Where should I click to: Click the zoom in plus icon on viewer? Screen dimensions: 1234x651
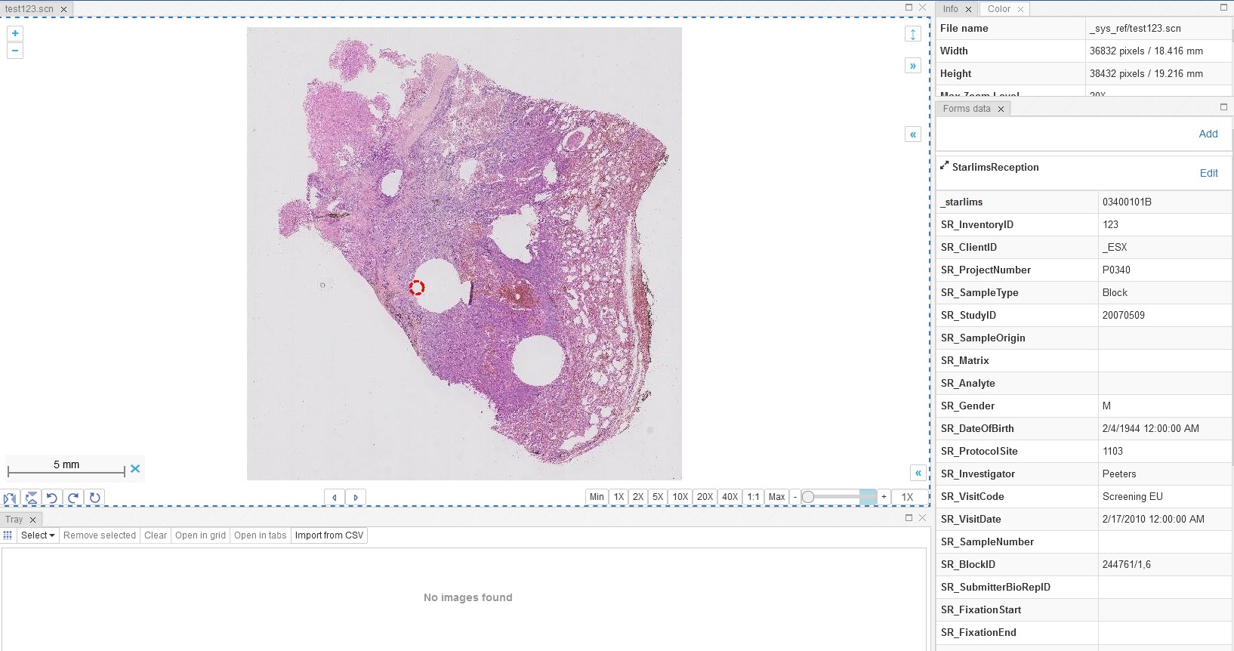(x=15, y=33)
